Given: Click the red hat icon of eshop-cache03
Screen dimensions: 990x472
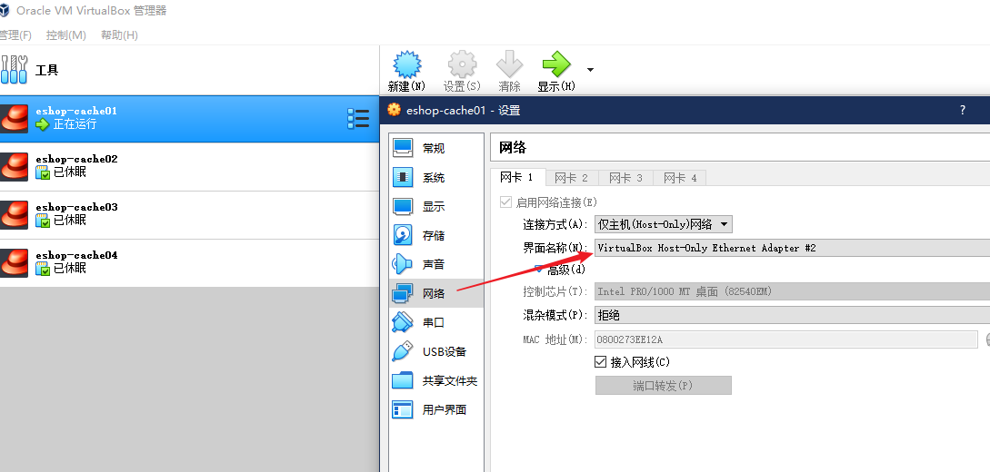Looking at the screenshot, I should click(14, 215).
